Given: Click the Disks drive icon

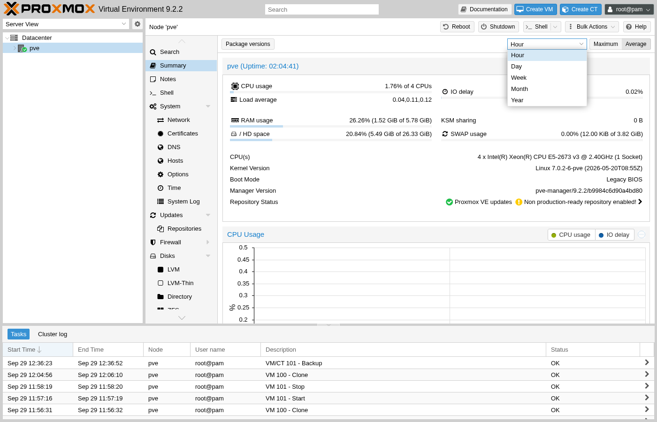Looking at the screenshot, I should tap(153, 256).
